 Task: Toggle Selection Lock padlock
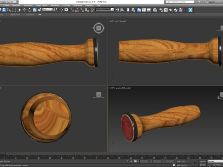coord(131,161)
